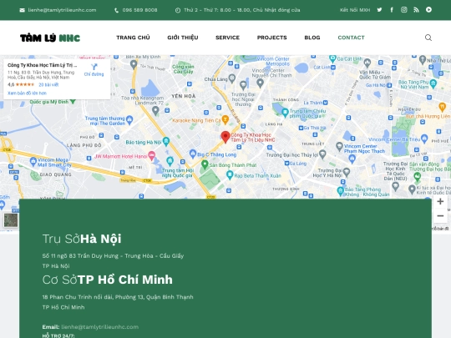Viewport: 451px width, 338px height.
Task: Open the Instagram social link
Action: click(x=404, y=10)
